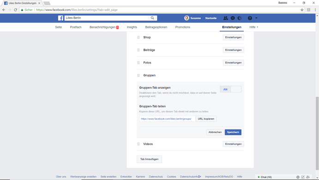Open the Insights tab

(132, 27)
